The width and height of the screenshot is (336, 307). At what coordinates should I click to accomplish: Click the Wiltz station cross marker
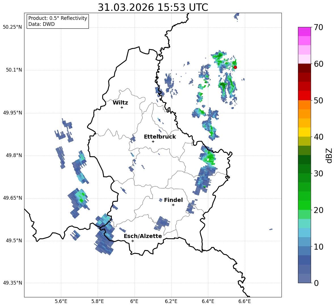tap(122, 108)
